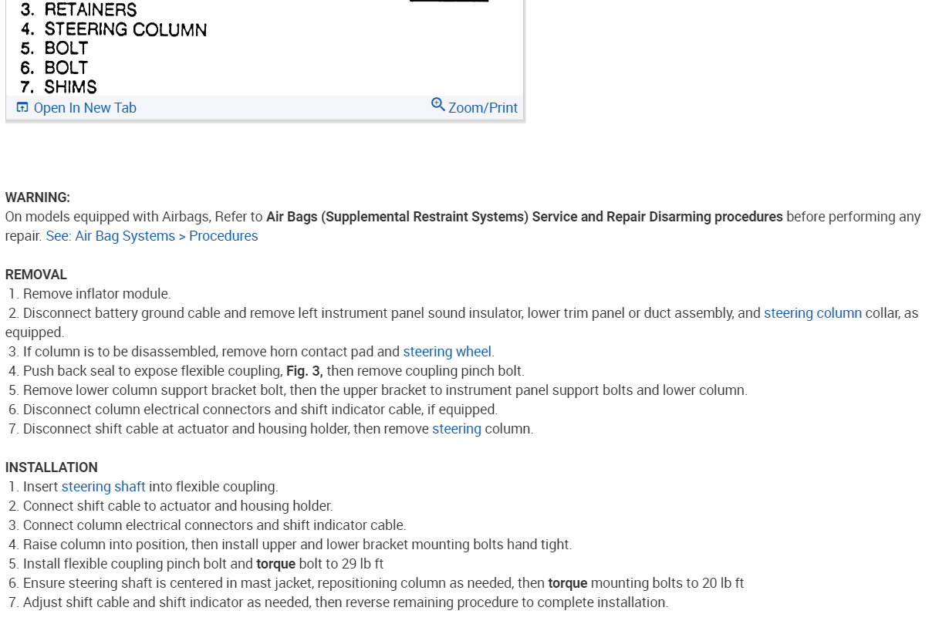The width and height of the screenshot is (949, 631).
Task: Click the INSTALLATION section heading
Action: 52,467
